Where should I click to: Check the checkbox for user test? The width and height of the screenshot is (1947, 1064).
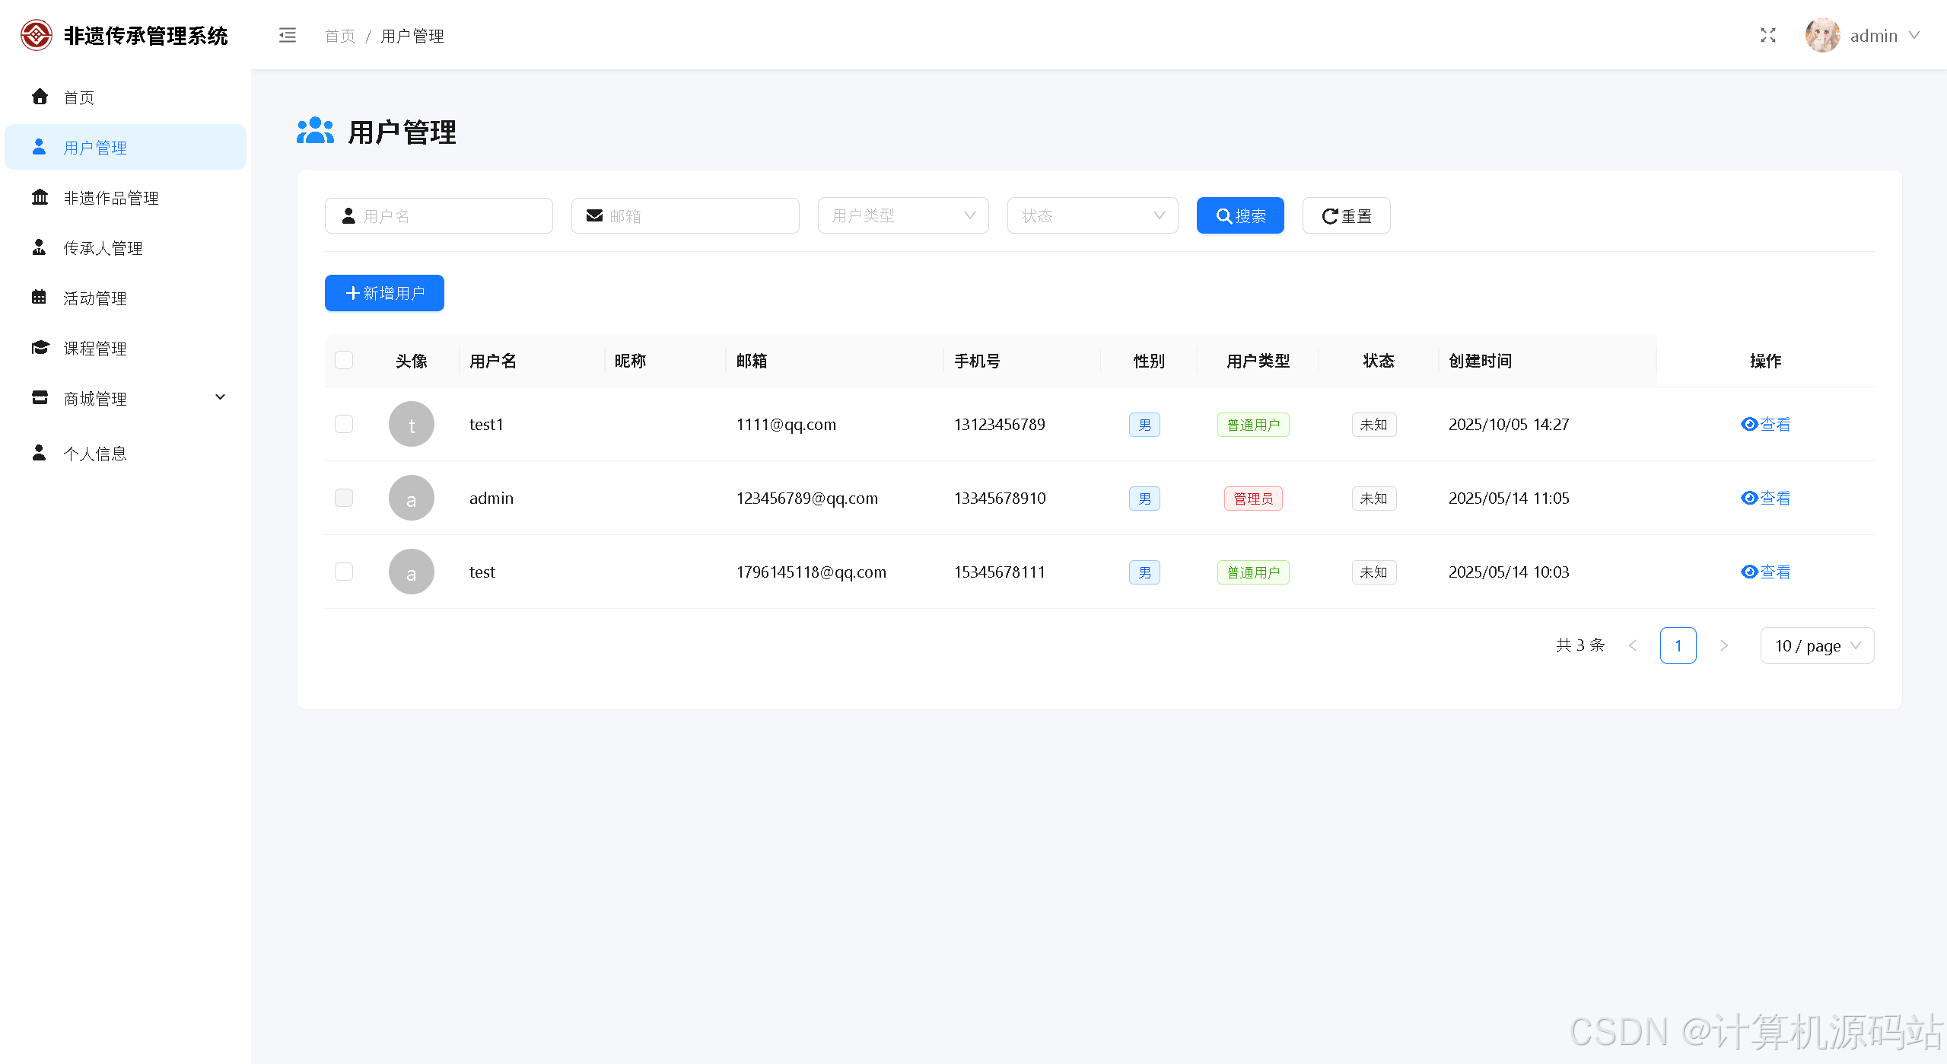[x=344, y=572]
